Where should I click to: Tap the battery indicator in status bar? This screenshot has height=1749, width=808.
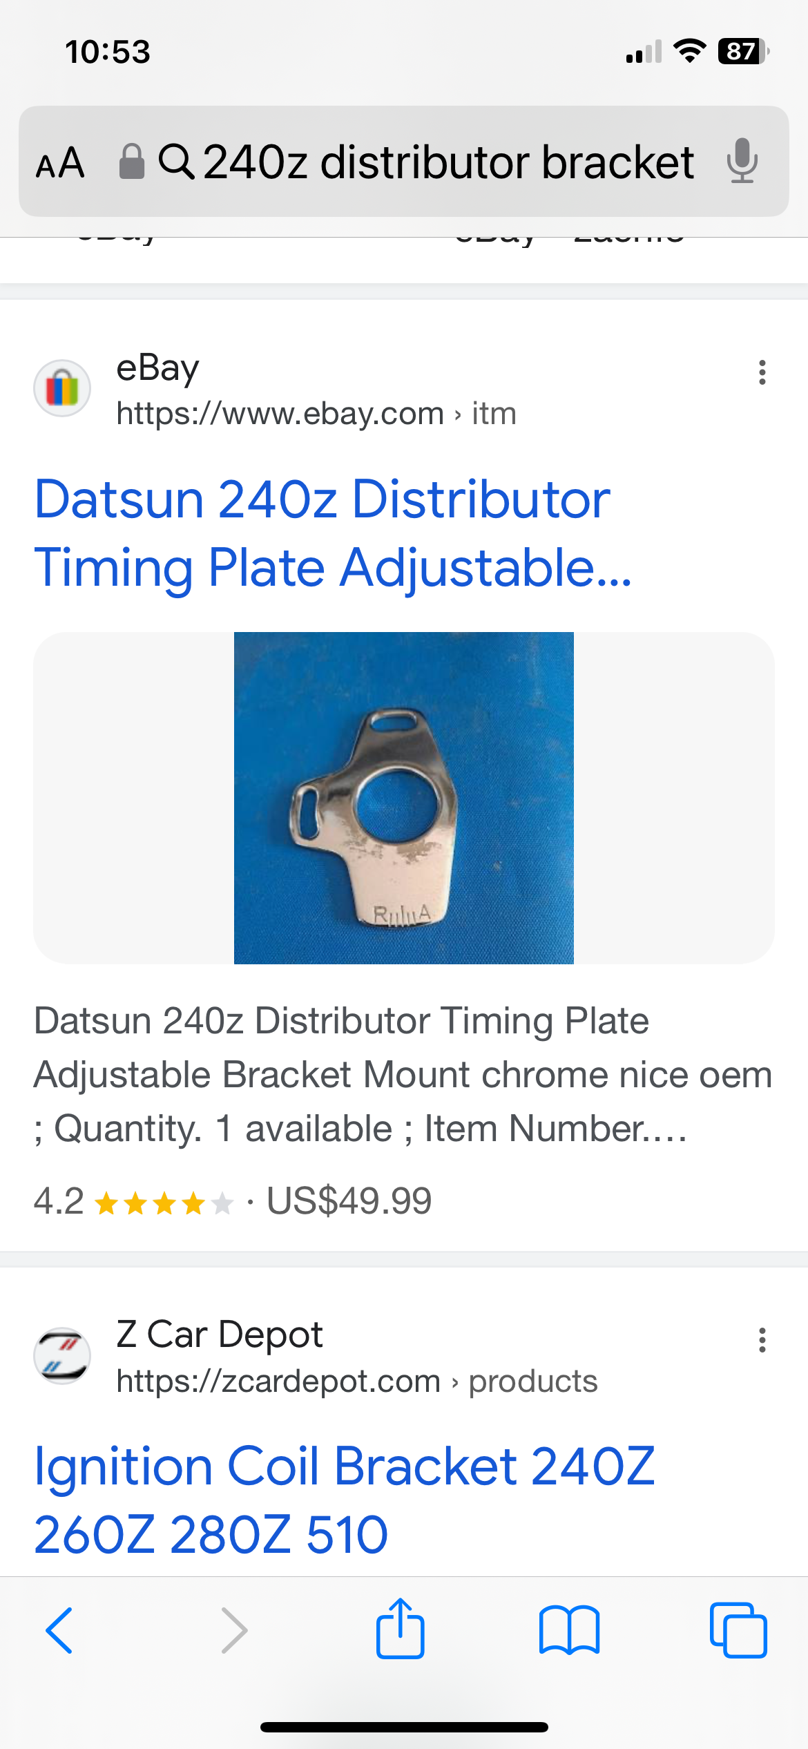[x=744, y=51]
